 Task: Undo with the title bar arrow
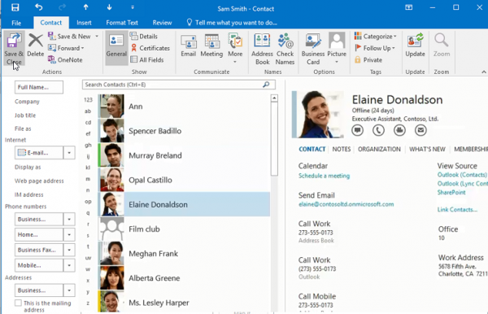tap(38, 7)
